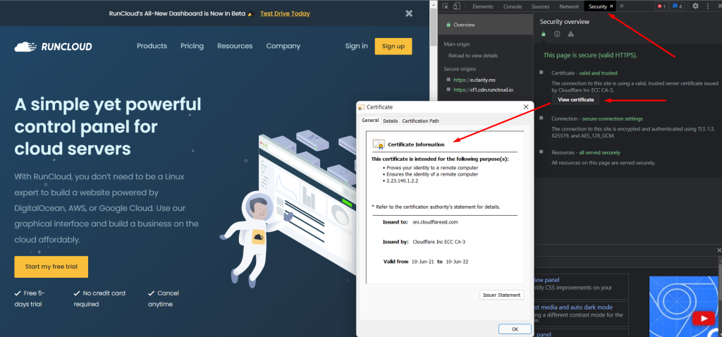The height and width of the screenshot is (337, 722).
Task: Open the Details tab in Certificate dialog
Action: (x=391, y=121)
